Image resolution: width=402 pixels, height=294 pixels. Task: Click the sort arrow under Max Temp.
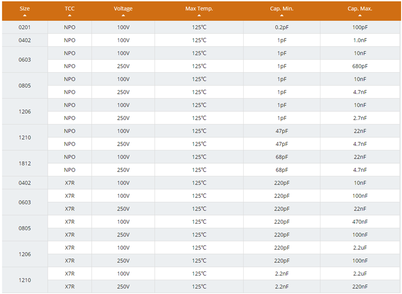coord(199,15)
